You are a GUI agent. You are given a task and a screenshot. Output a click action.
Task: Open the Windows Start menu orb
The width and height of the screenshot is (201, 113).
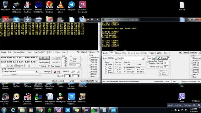(x=4, y=110)
